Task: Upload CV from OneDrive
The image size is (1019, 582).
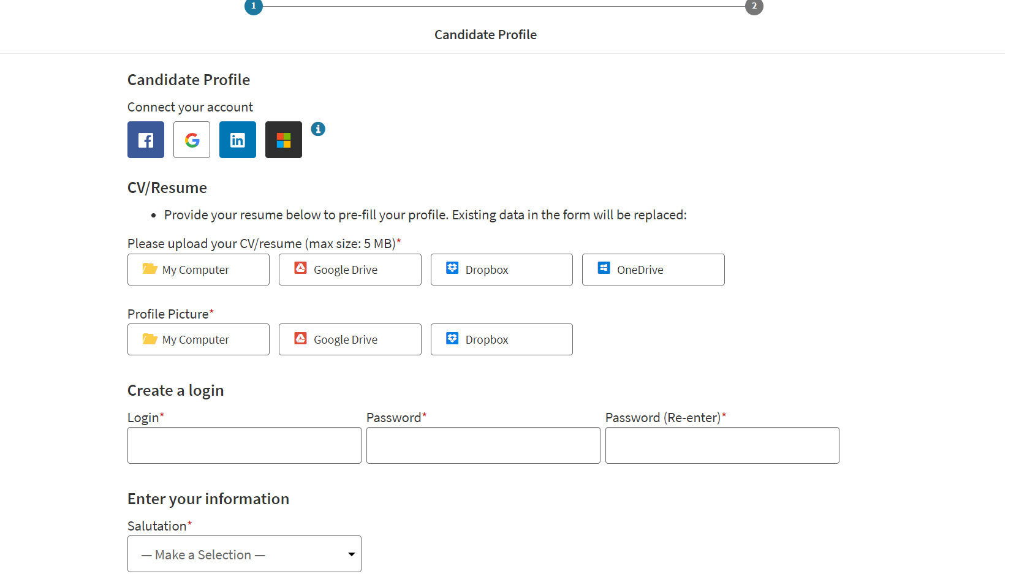Action: 653,270
